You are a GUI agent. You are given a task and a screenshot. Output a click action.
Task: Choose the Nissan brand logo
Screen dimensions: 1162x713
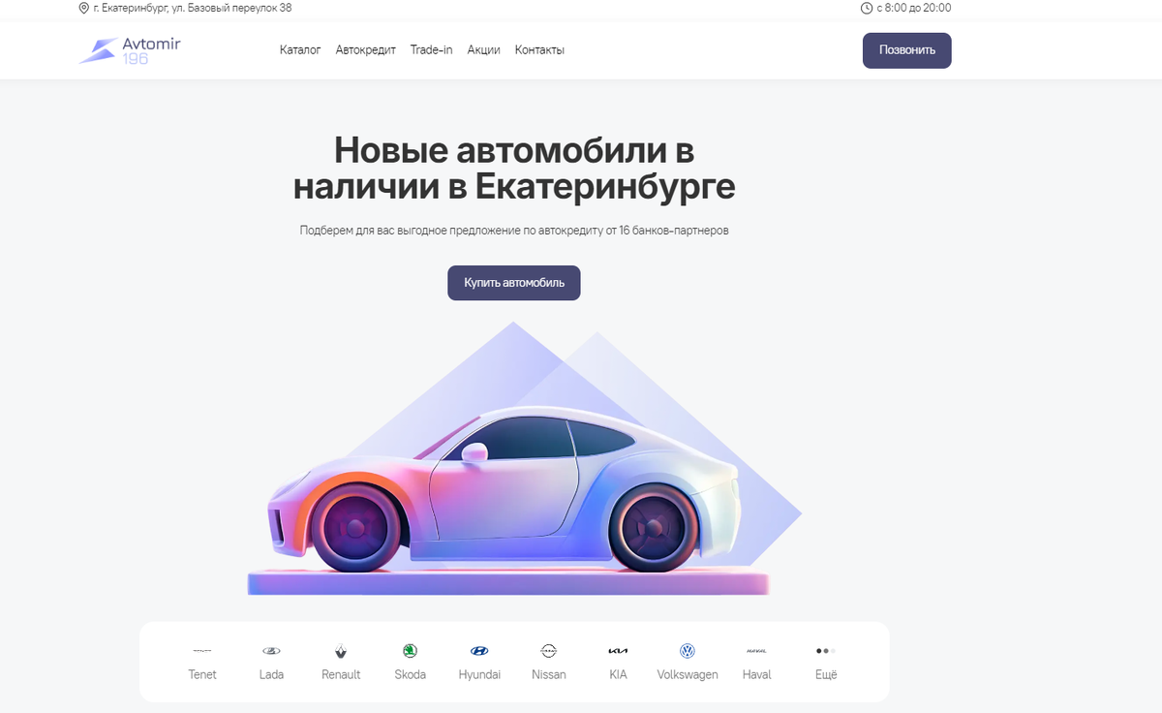(549, 651)
